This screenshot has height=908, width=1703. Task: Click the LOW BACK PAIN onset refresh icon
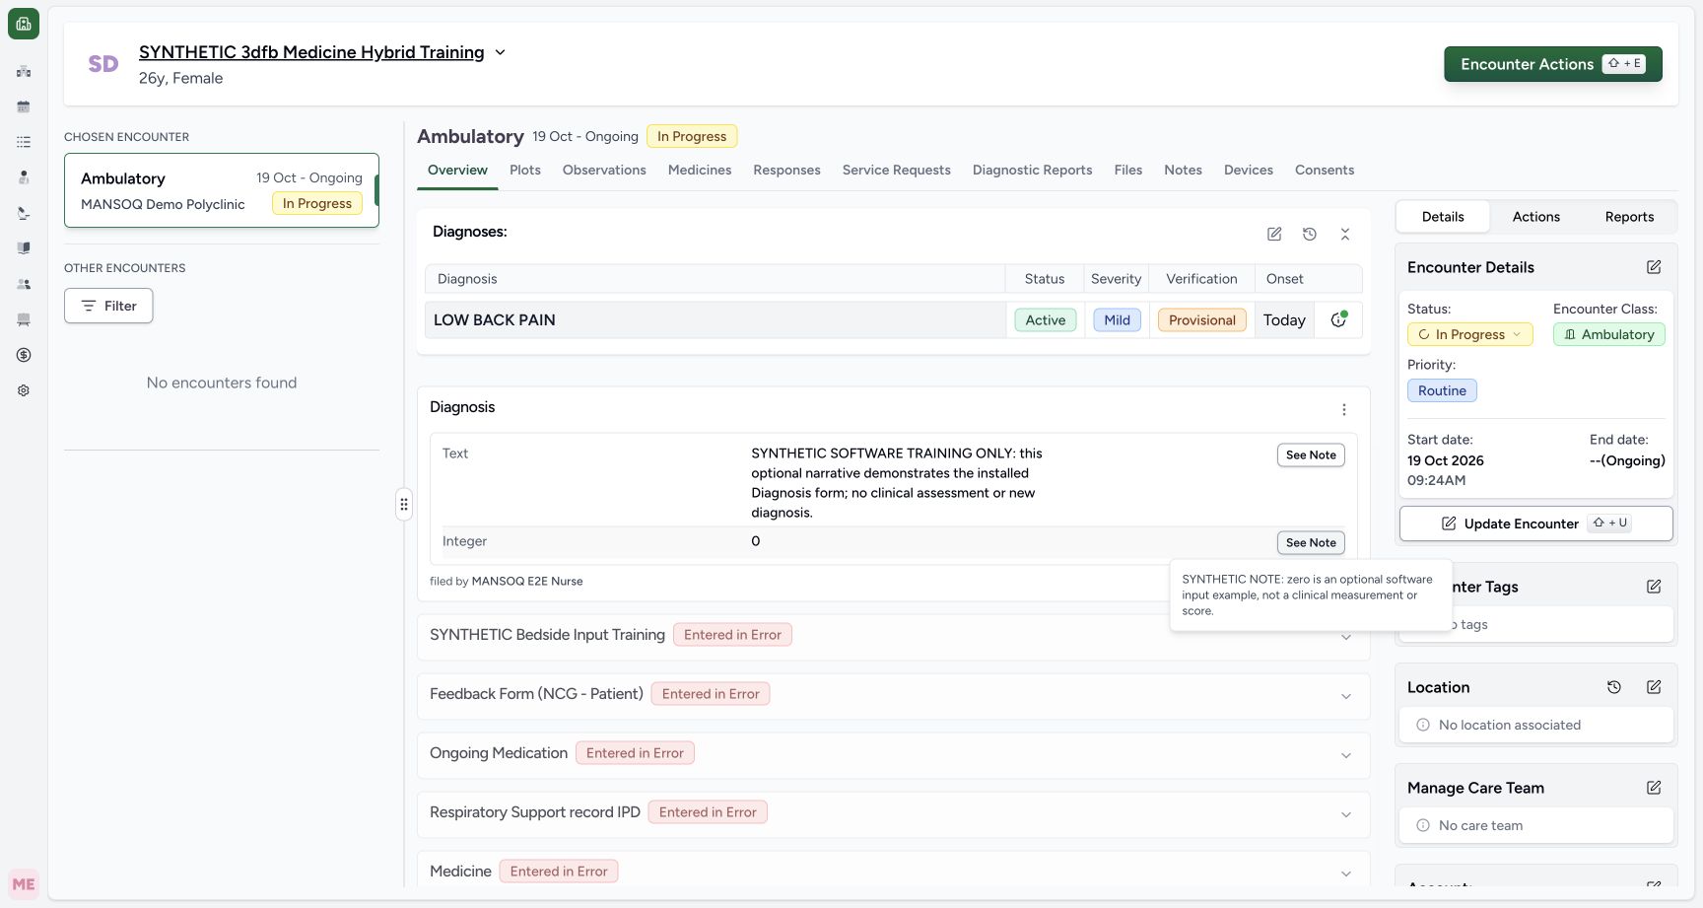point(1338,319)
